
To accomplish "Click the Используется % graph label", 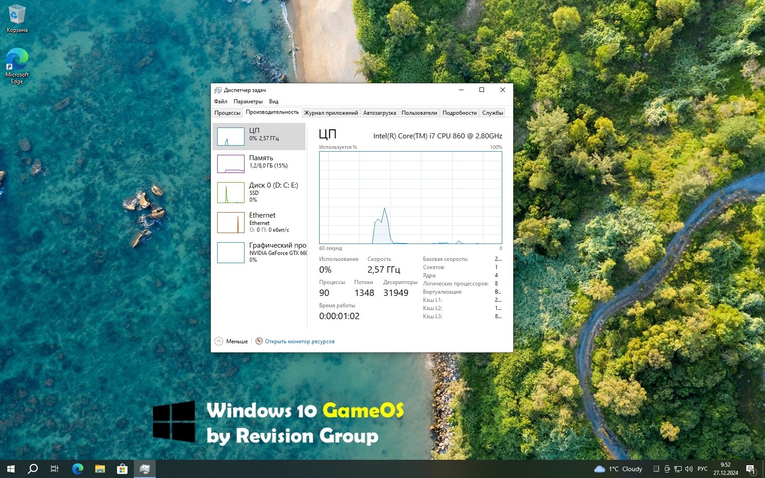I will pyautogui.click(x=338, y=147).
